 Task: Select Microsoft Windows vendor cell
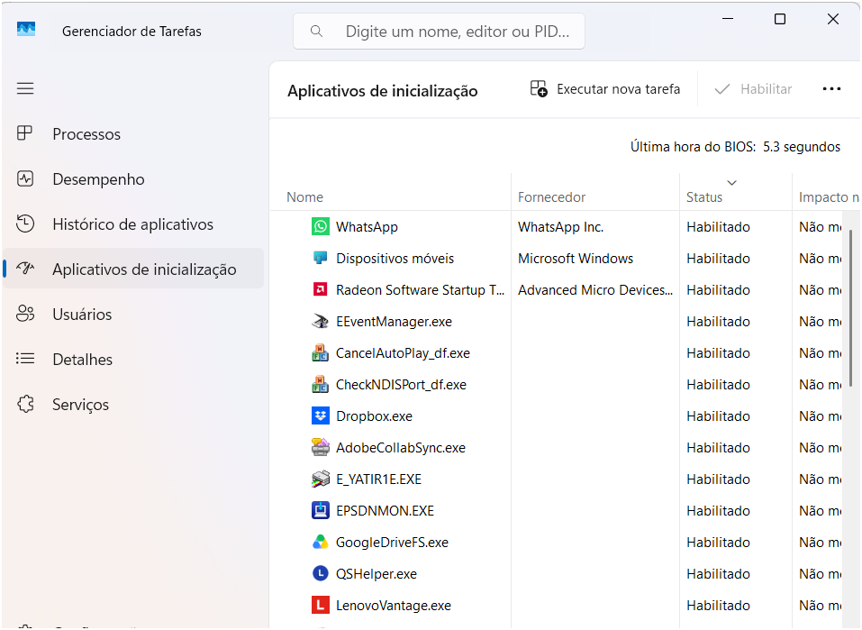click(575, 258)
